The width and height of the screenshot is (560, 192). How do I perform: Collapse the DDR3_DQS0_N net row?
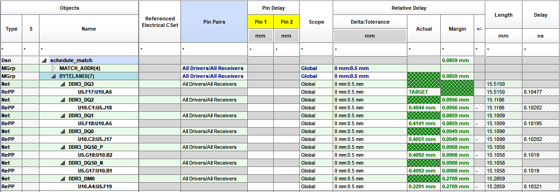63,163
